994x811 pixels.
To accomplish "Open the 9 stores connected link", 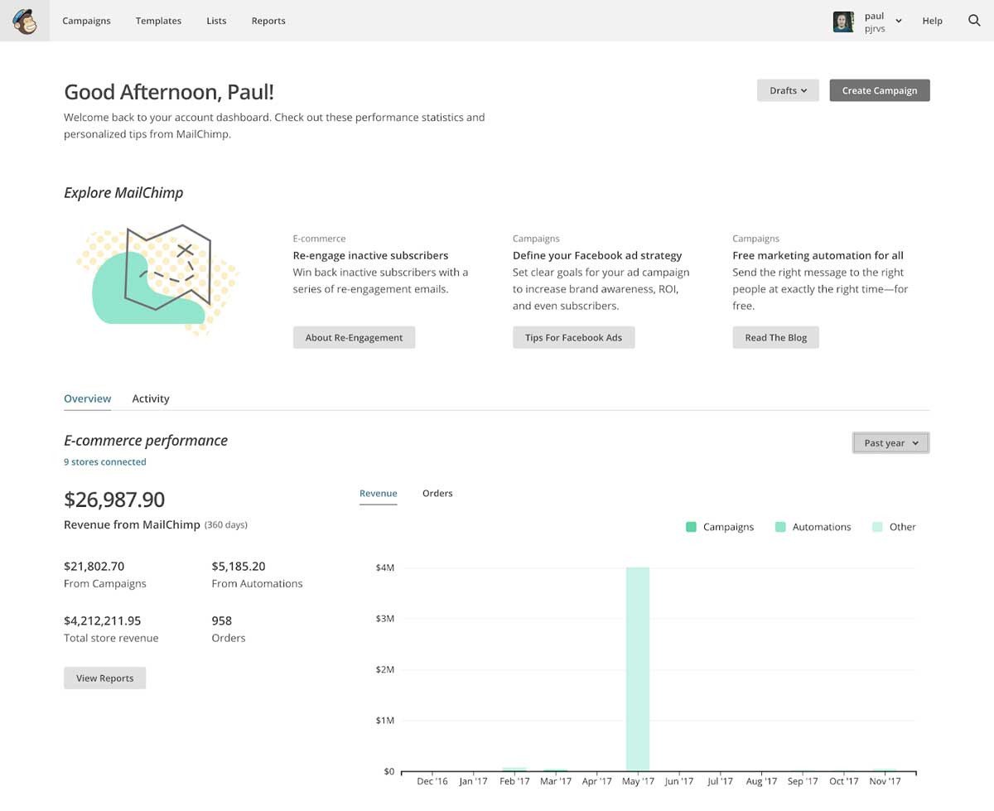I will [104, 462].
